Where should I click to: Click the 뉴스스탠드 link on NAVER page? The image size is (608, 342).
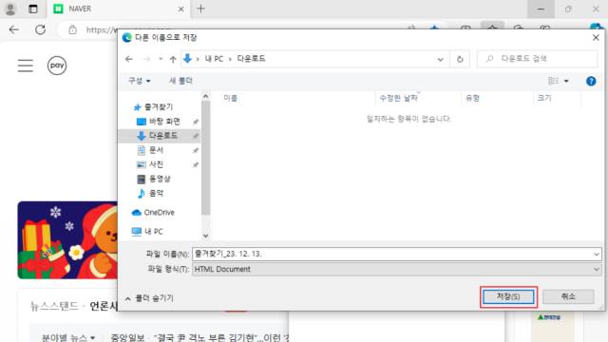tap(55, 306)
